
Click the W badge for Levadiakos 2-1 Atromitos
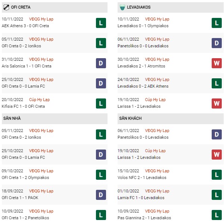(217, 63)
